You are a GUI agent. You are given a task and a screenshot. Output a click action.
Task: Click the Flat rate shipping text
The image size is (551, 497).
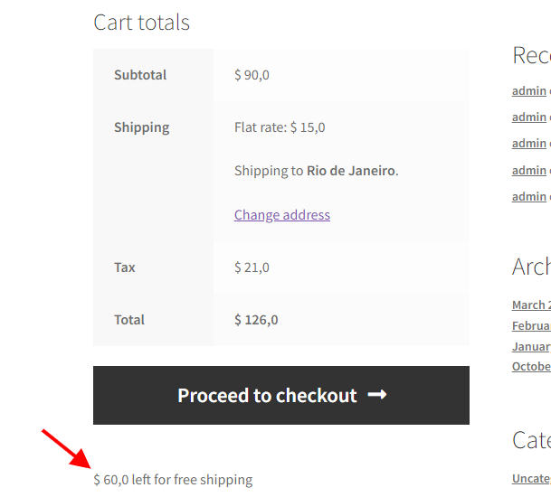(x=280, y=127)
